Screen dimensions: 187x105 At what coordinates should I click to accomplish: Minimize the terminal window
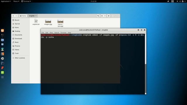click(138, 30)
